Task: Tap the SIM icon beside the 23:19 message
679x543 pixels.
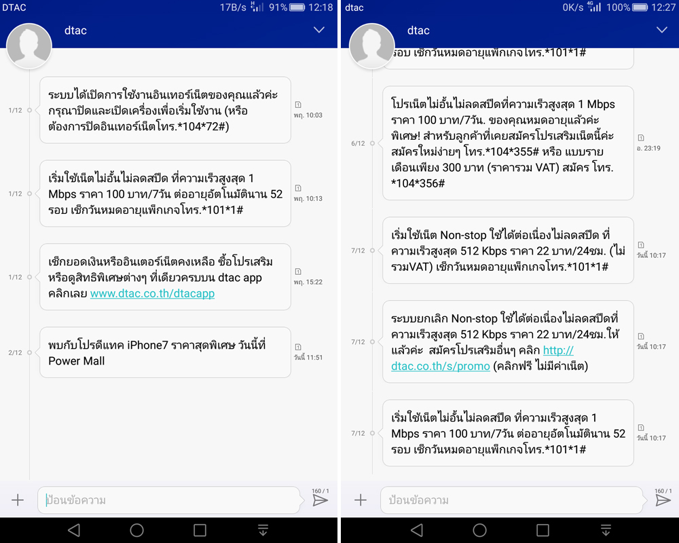Action: coord(641,138)
